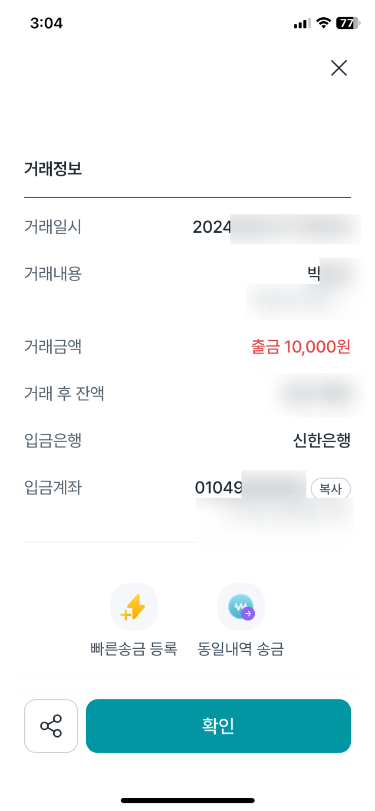Image resolution: width=375 pixels, height=811 pixels.
Task: Tap the 3:04 clock in status bar
Action: click(46, 23)
